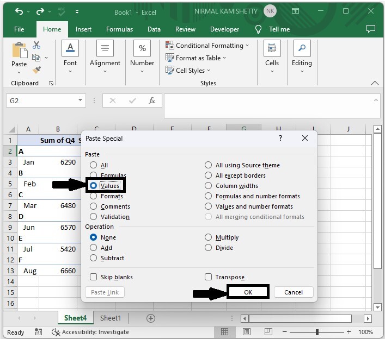Image resolution: width=385 pixels, height=339 pixels.
Task: Enable the Transpose checkbox
Action: (208, 277)
